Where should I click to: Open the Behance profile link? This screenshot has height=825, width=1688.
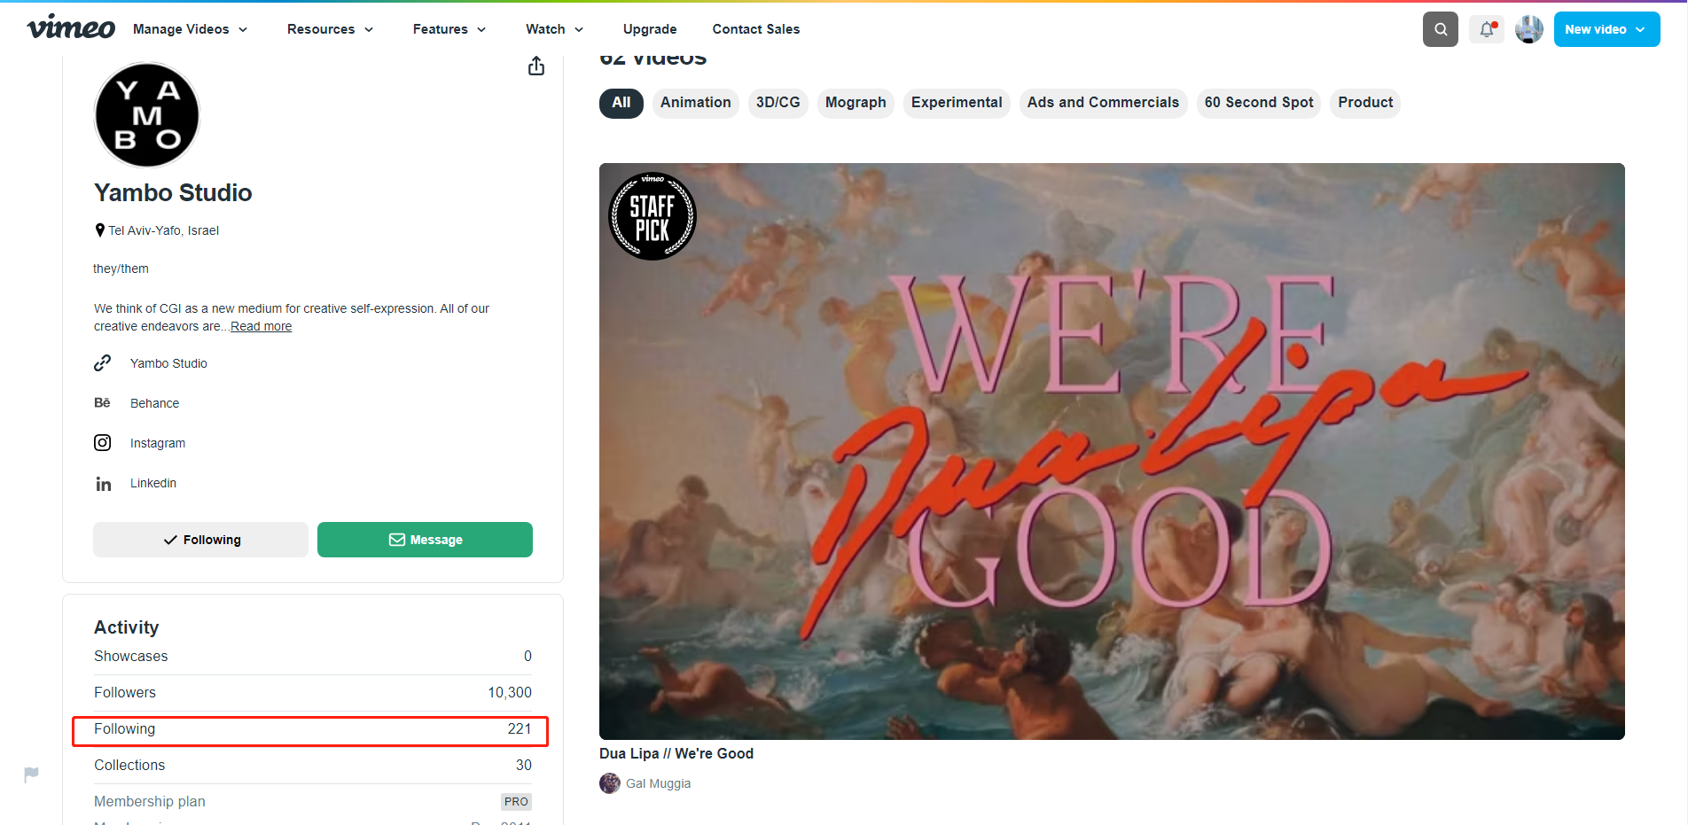pyautogui.click(x=154, y=403)
